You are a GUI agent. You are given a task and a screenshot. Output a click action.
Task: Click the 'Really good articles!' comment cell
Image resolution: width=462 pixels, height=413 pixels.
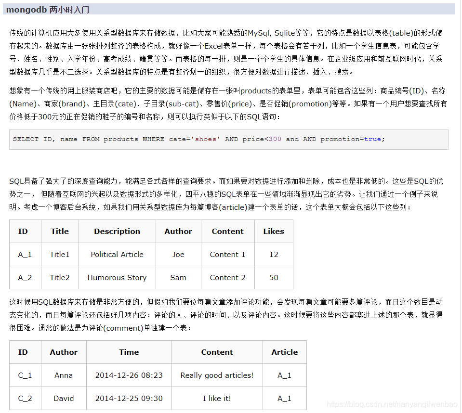click(217, 375)
